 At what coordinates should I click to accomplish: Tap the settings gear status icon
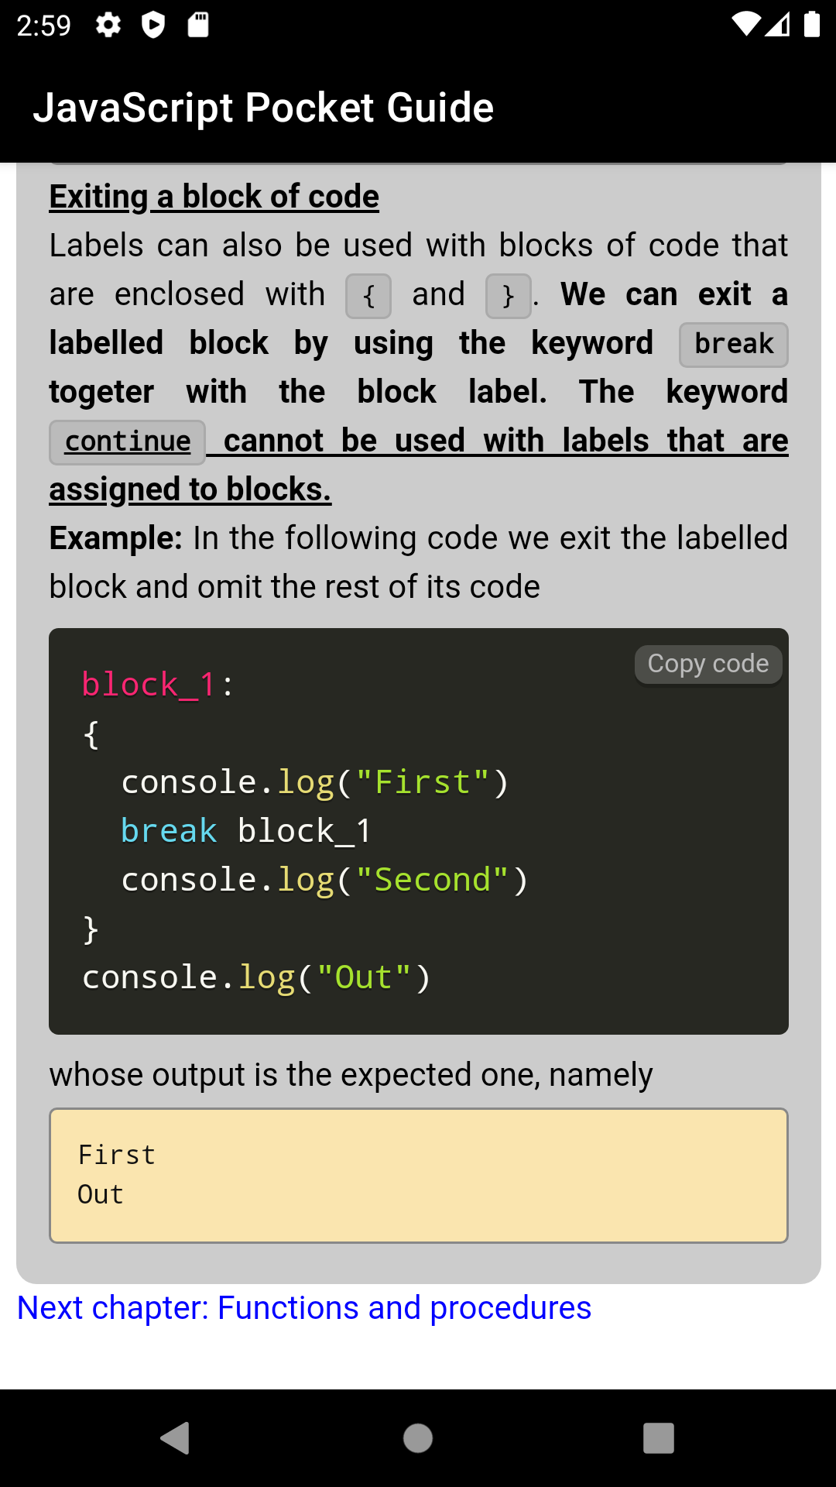[108, 25]
